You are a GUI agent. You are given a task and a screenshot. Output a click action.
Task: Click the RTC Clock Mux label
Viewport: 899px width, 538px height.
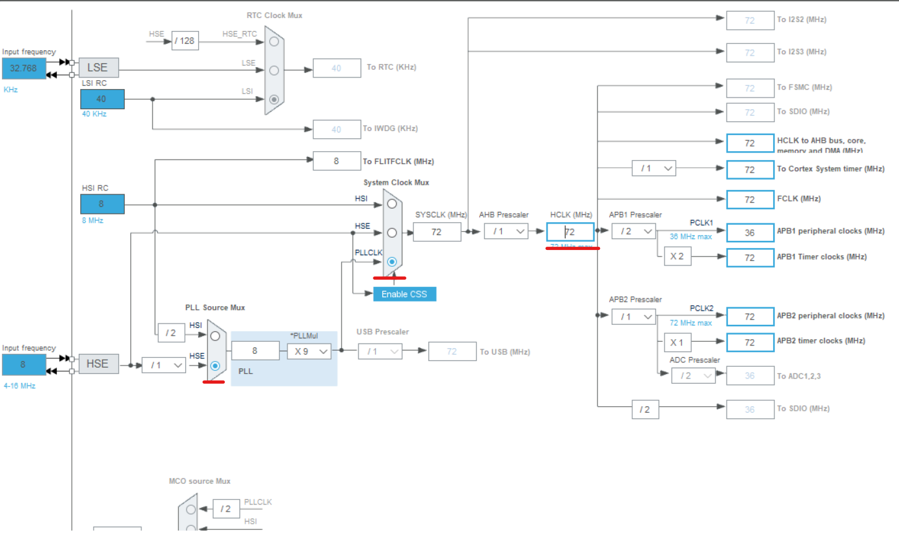coord(274,16)
